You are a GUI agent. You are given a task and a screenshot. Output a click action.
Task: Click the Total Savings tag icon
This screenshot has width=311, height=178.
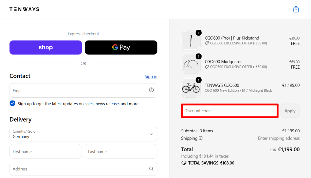184,163
